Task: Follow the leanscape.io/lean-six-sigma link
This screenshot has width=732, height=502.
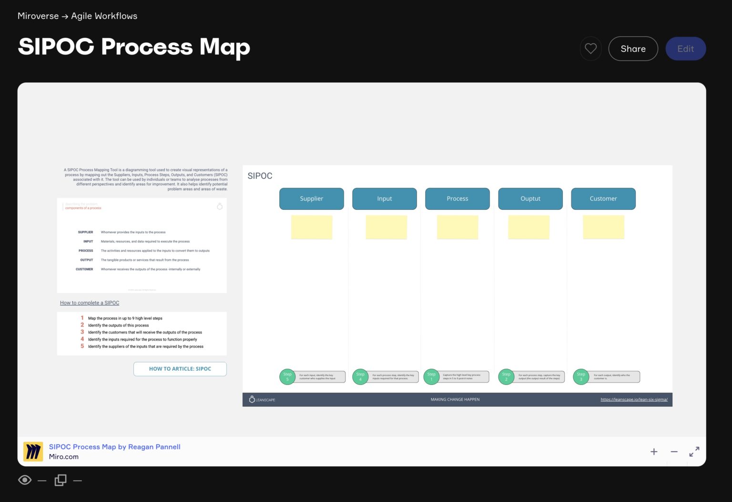Action: coord(634,400)
